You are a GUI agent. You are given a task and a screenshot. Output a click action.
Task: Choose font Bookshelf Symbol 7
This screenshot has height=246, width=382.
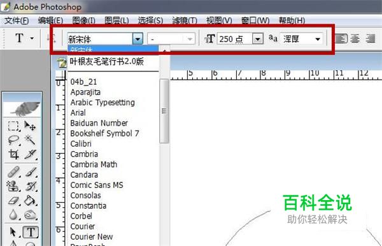(x=104, y=133)
